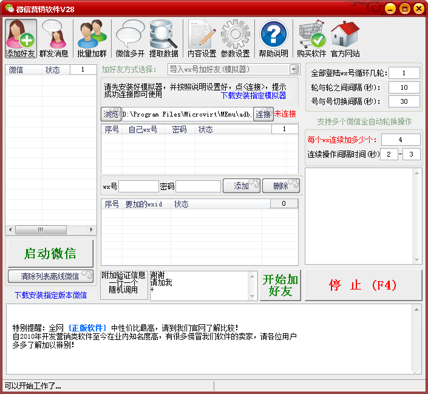Visit 官方网站 via the house icon
The height and width of the screenshot is (394, 428).
point(345,38)
